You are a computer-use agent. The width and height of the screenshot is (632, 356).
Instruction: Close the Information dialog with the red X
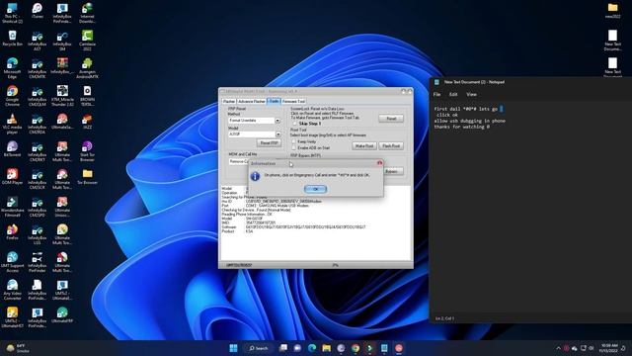click(x=379, y=163)
